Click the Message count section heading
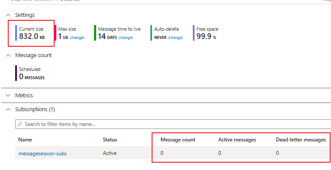The width and height of the screenshot is (331, 170). pos(33,55)
